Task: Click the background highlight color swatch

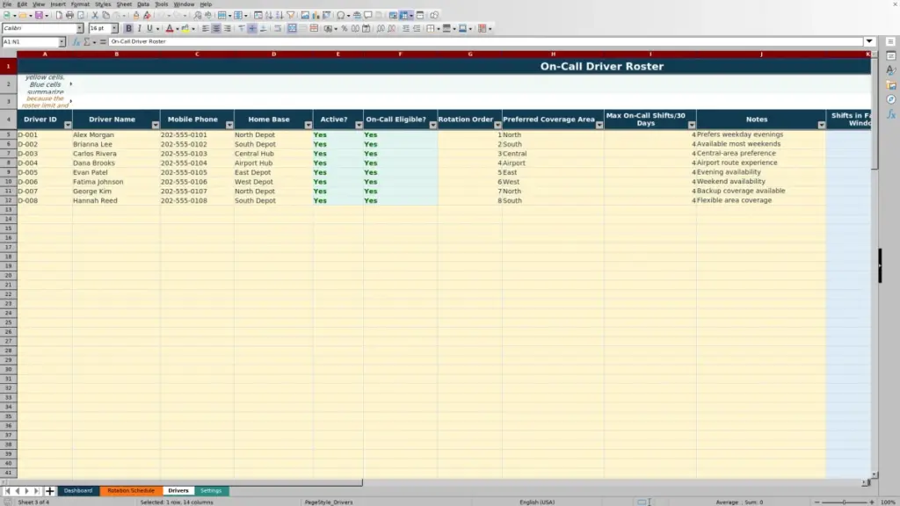Action: tap(185, 28)
